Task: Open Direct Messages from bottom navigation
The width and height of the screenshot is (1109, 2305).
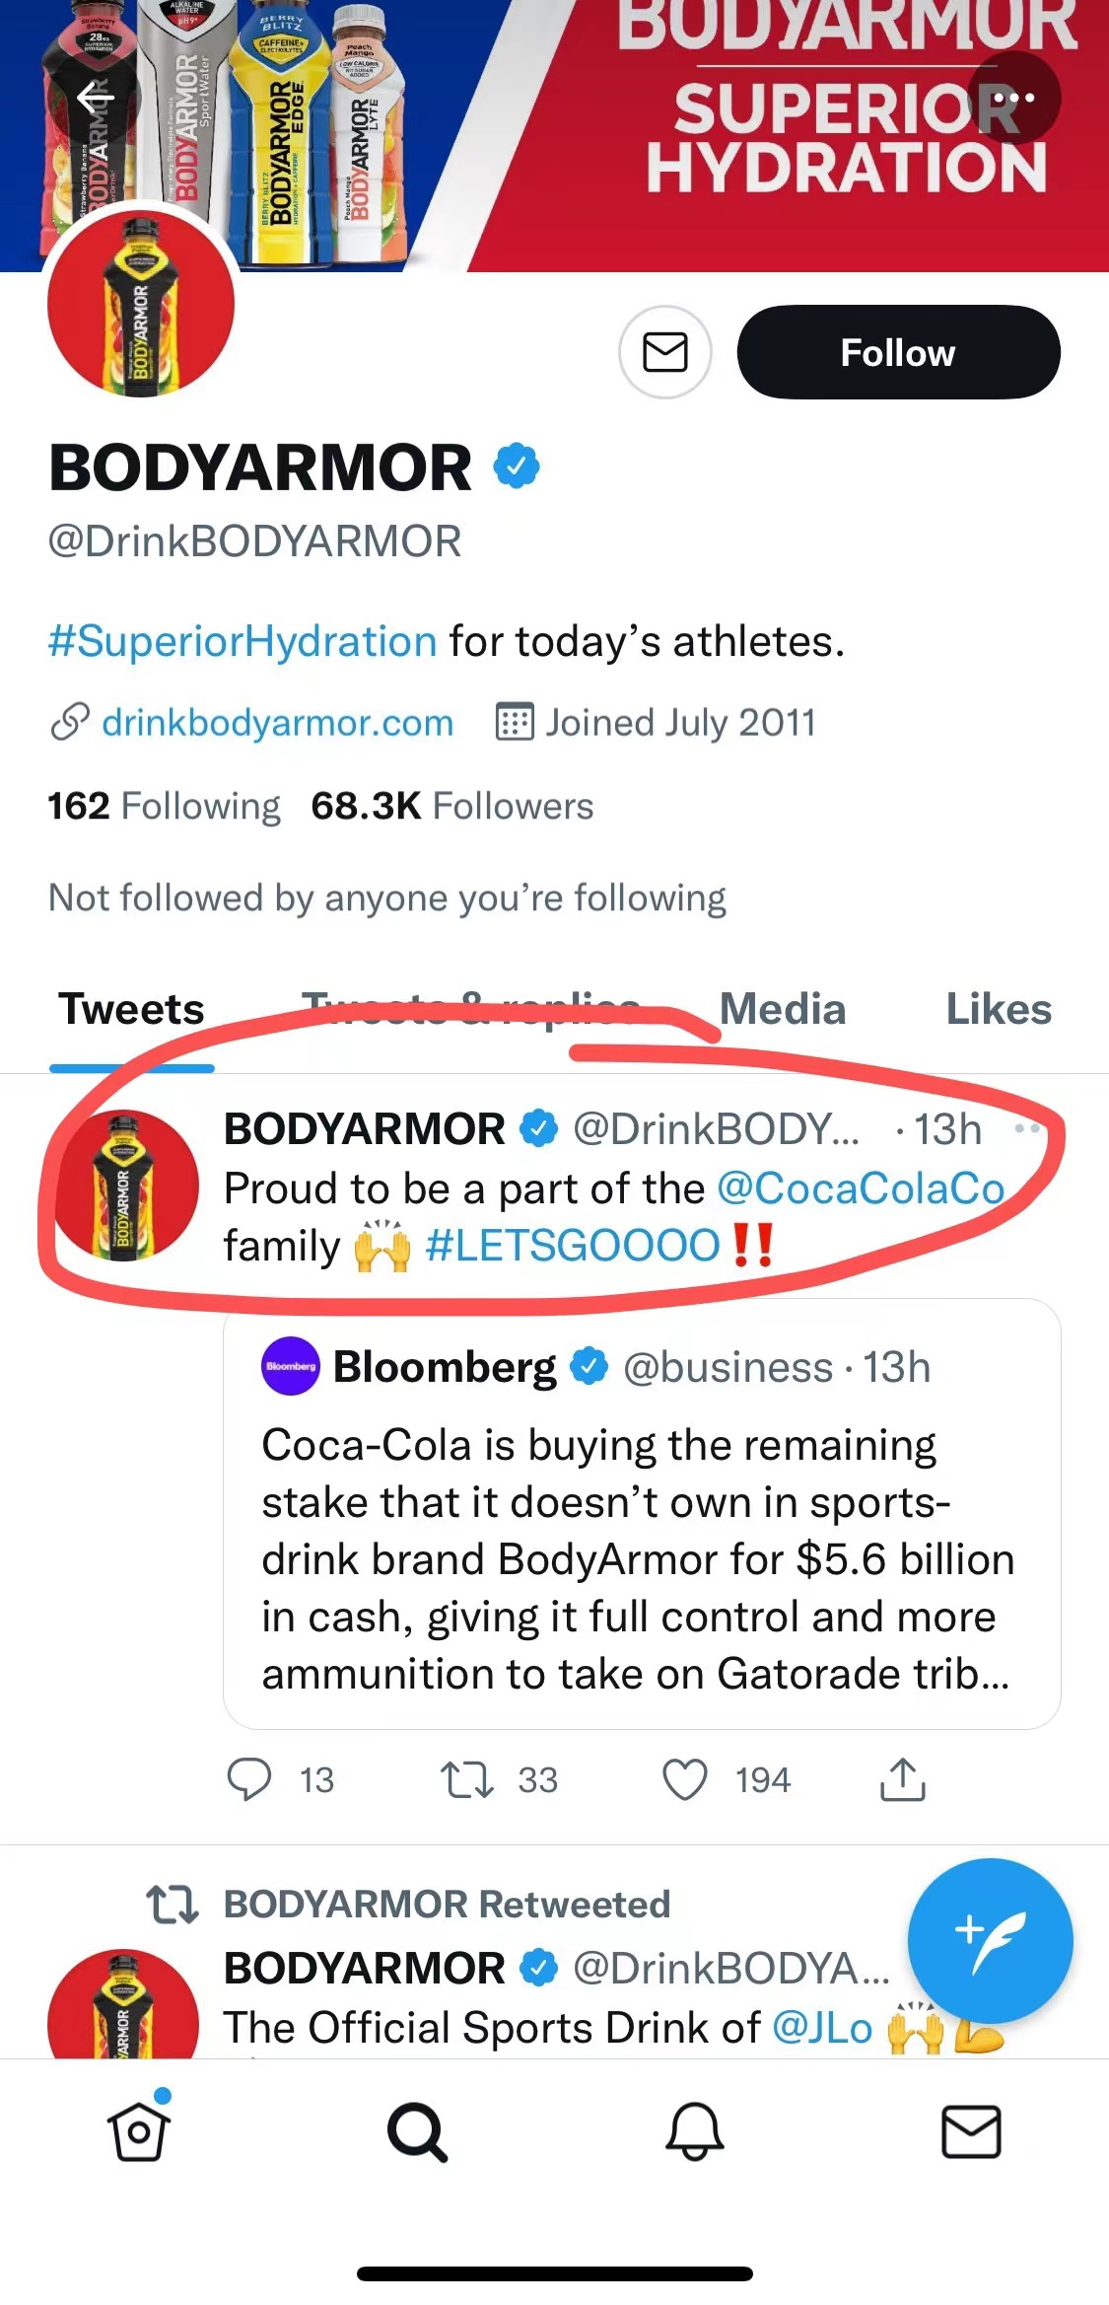Action: [x=971, y=2133]
